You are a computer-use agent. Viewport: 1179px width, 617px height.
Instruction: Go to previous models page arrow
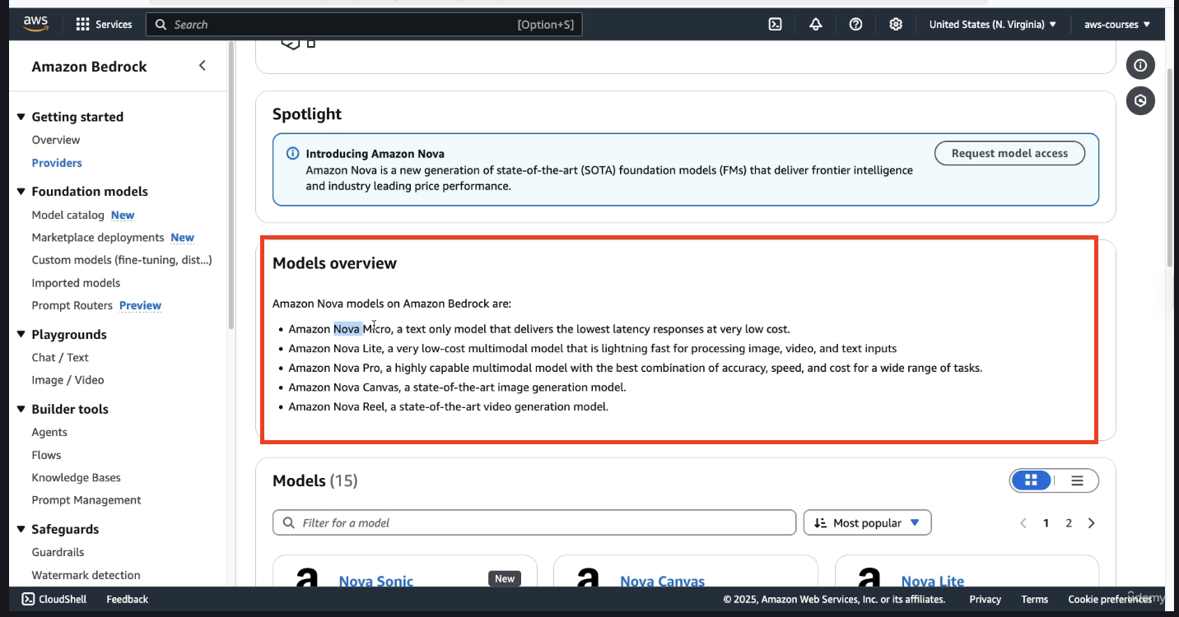click(1023, 523)
